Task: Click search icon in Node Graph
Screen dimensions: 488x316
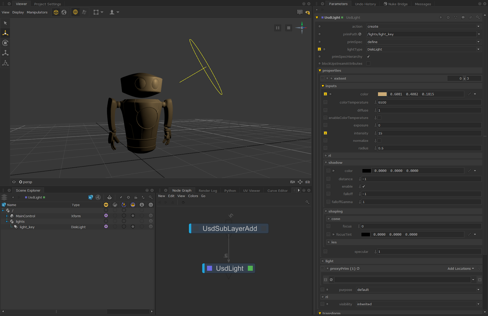Action: pyautogui.click(x=307, y=202)
